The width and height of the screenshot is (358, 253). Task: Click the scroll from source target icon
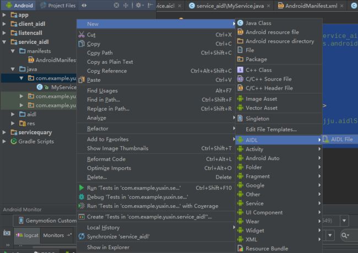116,5
